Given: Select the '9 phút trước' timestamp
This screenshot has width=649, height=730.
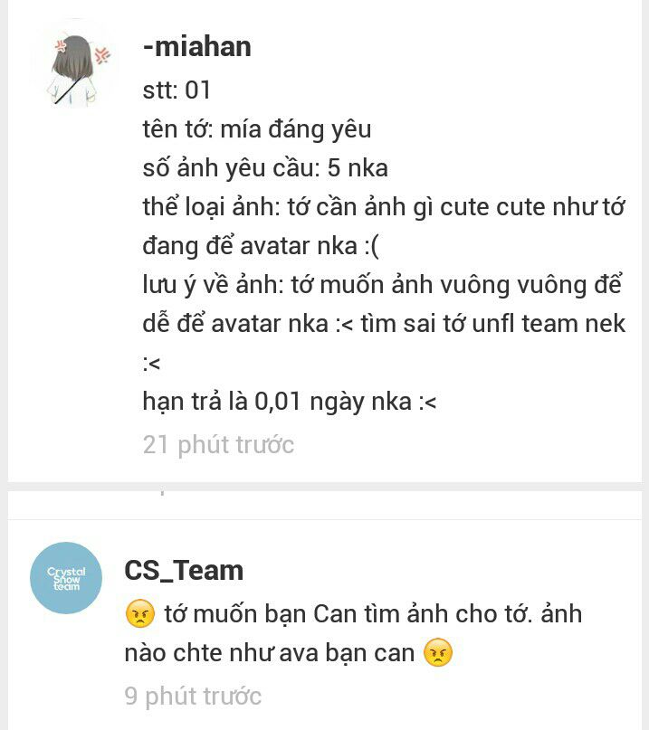Looking at the screenshot, I should click(x=193, y=697).
